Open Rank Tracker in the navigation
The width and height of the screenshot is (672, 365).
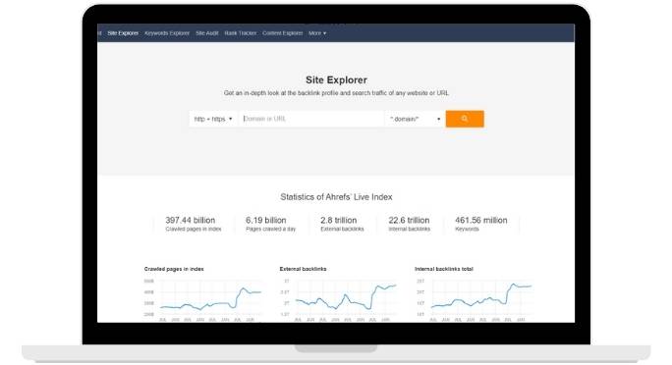pyautogui.click(x=241, y=33)
